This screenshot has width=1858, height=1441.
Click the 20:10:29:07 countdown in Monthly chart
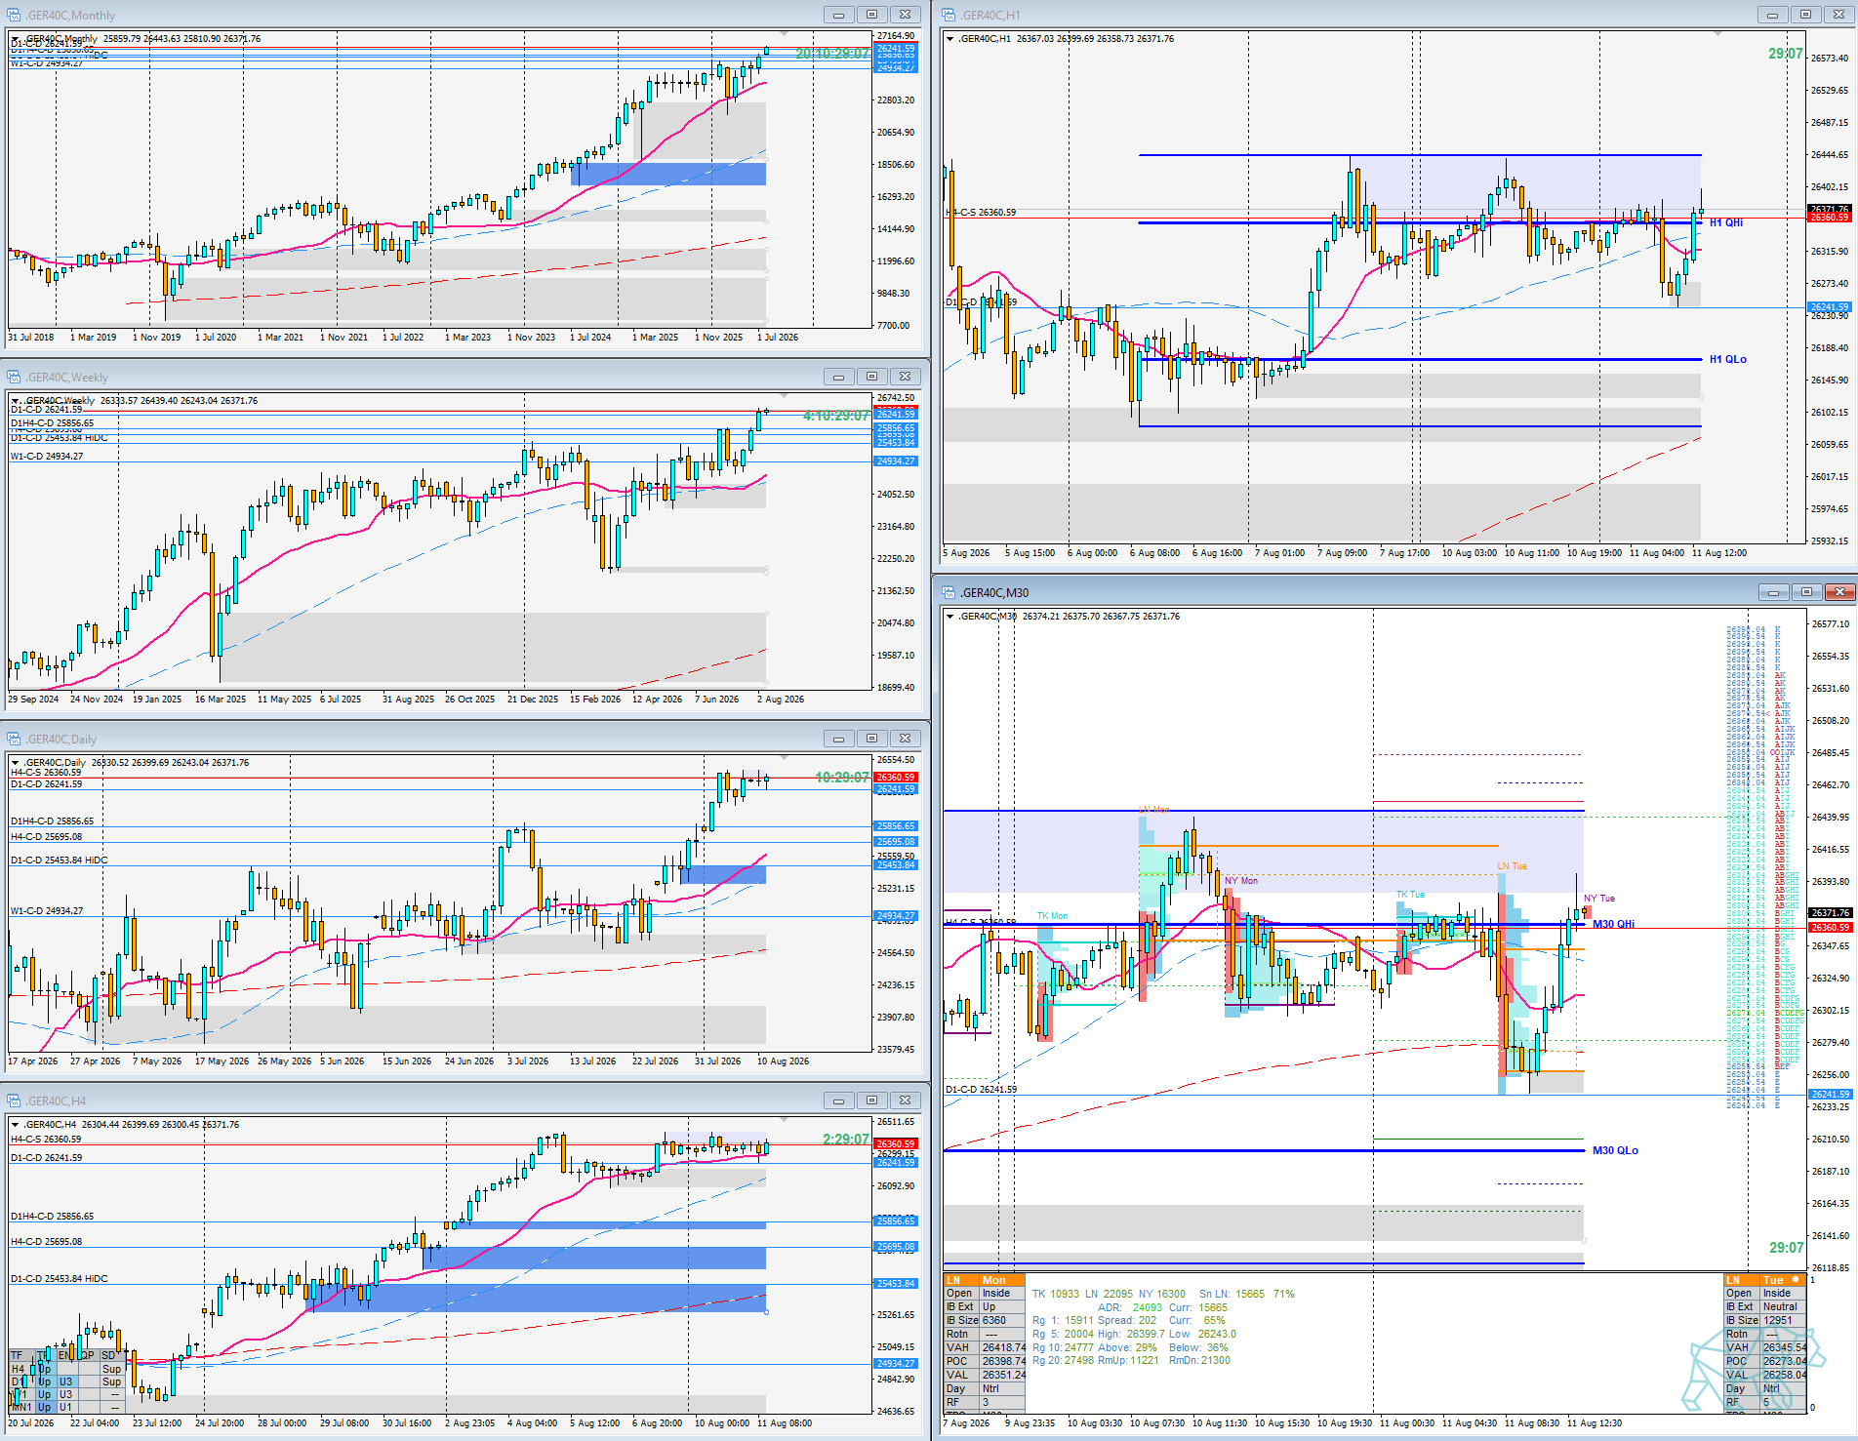(831, 54)
